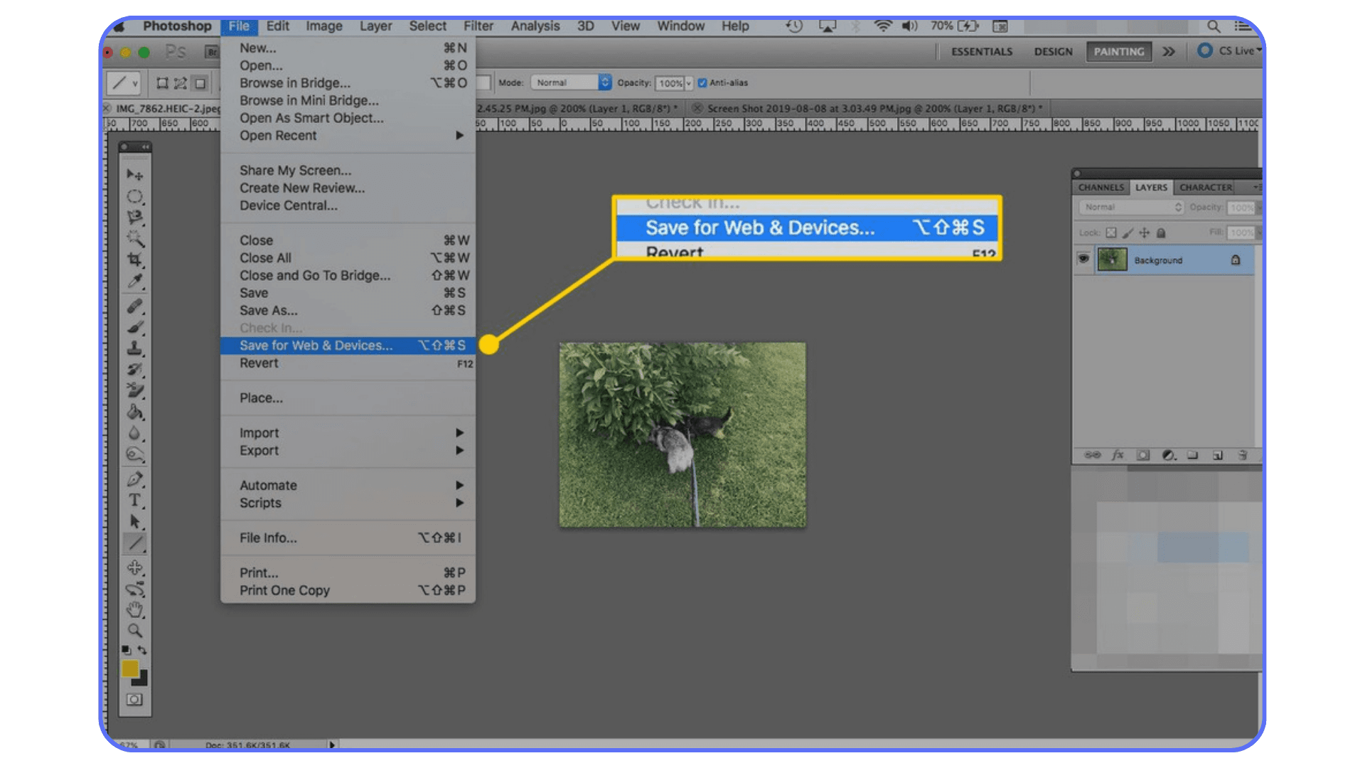This screenshot has width=1365, height=768.
Task: Switch to the Essentials workspace
Action: click(982, 52)
